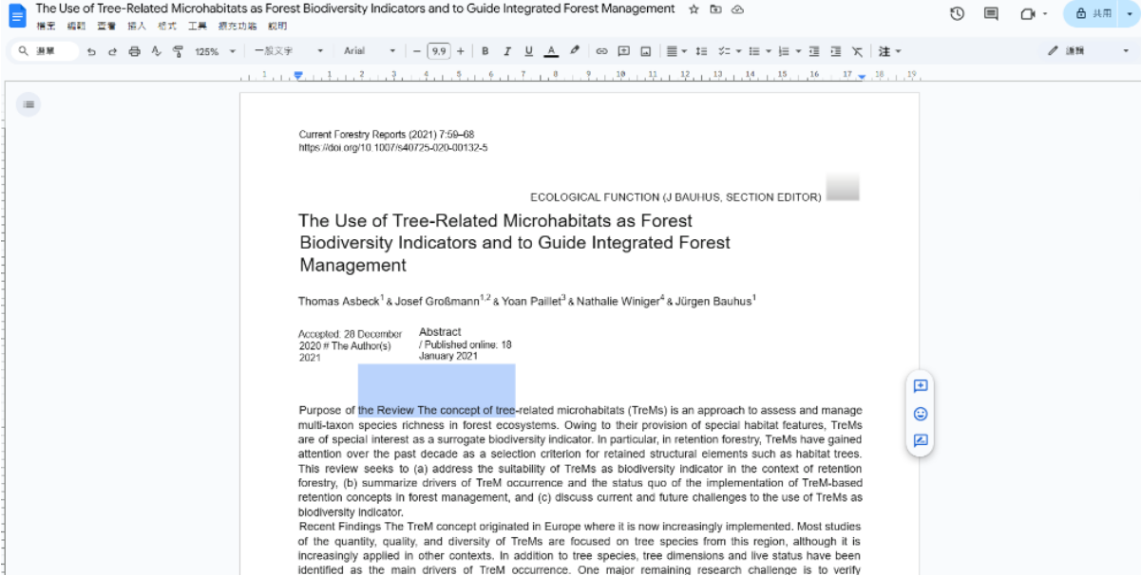Viewport: 1141px width, 576px height.
Task: Open the text color picker
Action: point(551,51)
